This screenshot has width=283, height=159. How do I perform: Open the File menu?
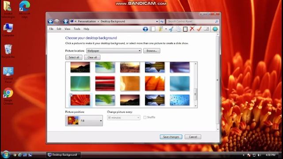51,29
